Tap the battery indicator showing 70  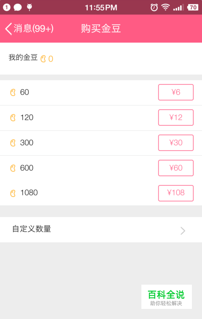tap(193, 8)
